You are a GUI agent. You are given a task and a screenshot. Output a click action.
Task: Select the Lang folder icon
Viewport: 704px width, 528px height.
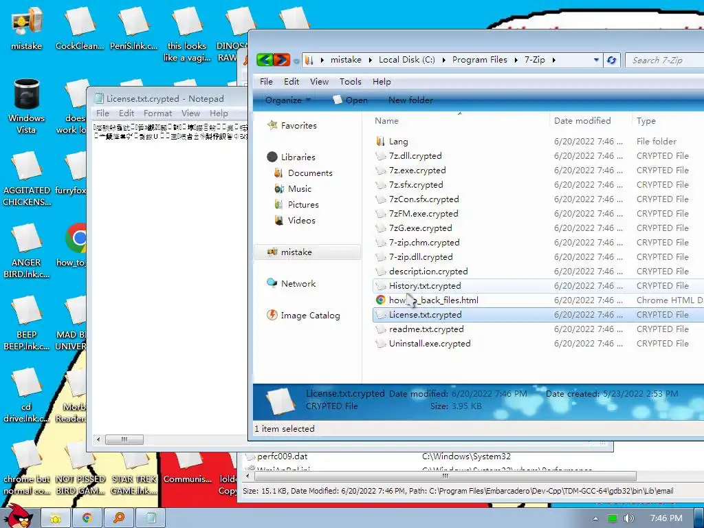point(380,142)
